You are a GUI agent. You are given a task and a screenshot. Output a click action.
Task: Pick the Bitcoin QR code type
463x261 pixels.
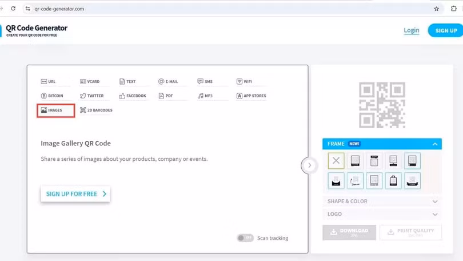52,96
